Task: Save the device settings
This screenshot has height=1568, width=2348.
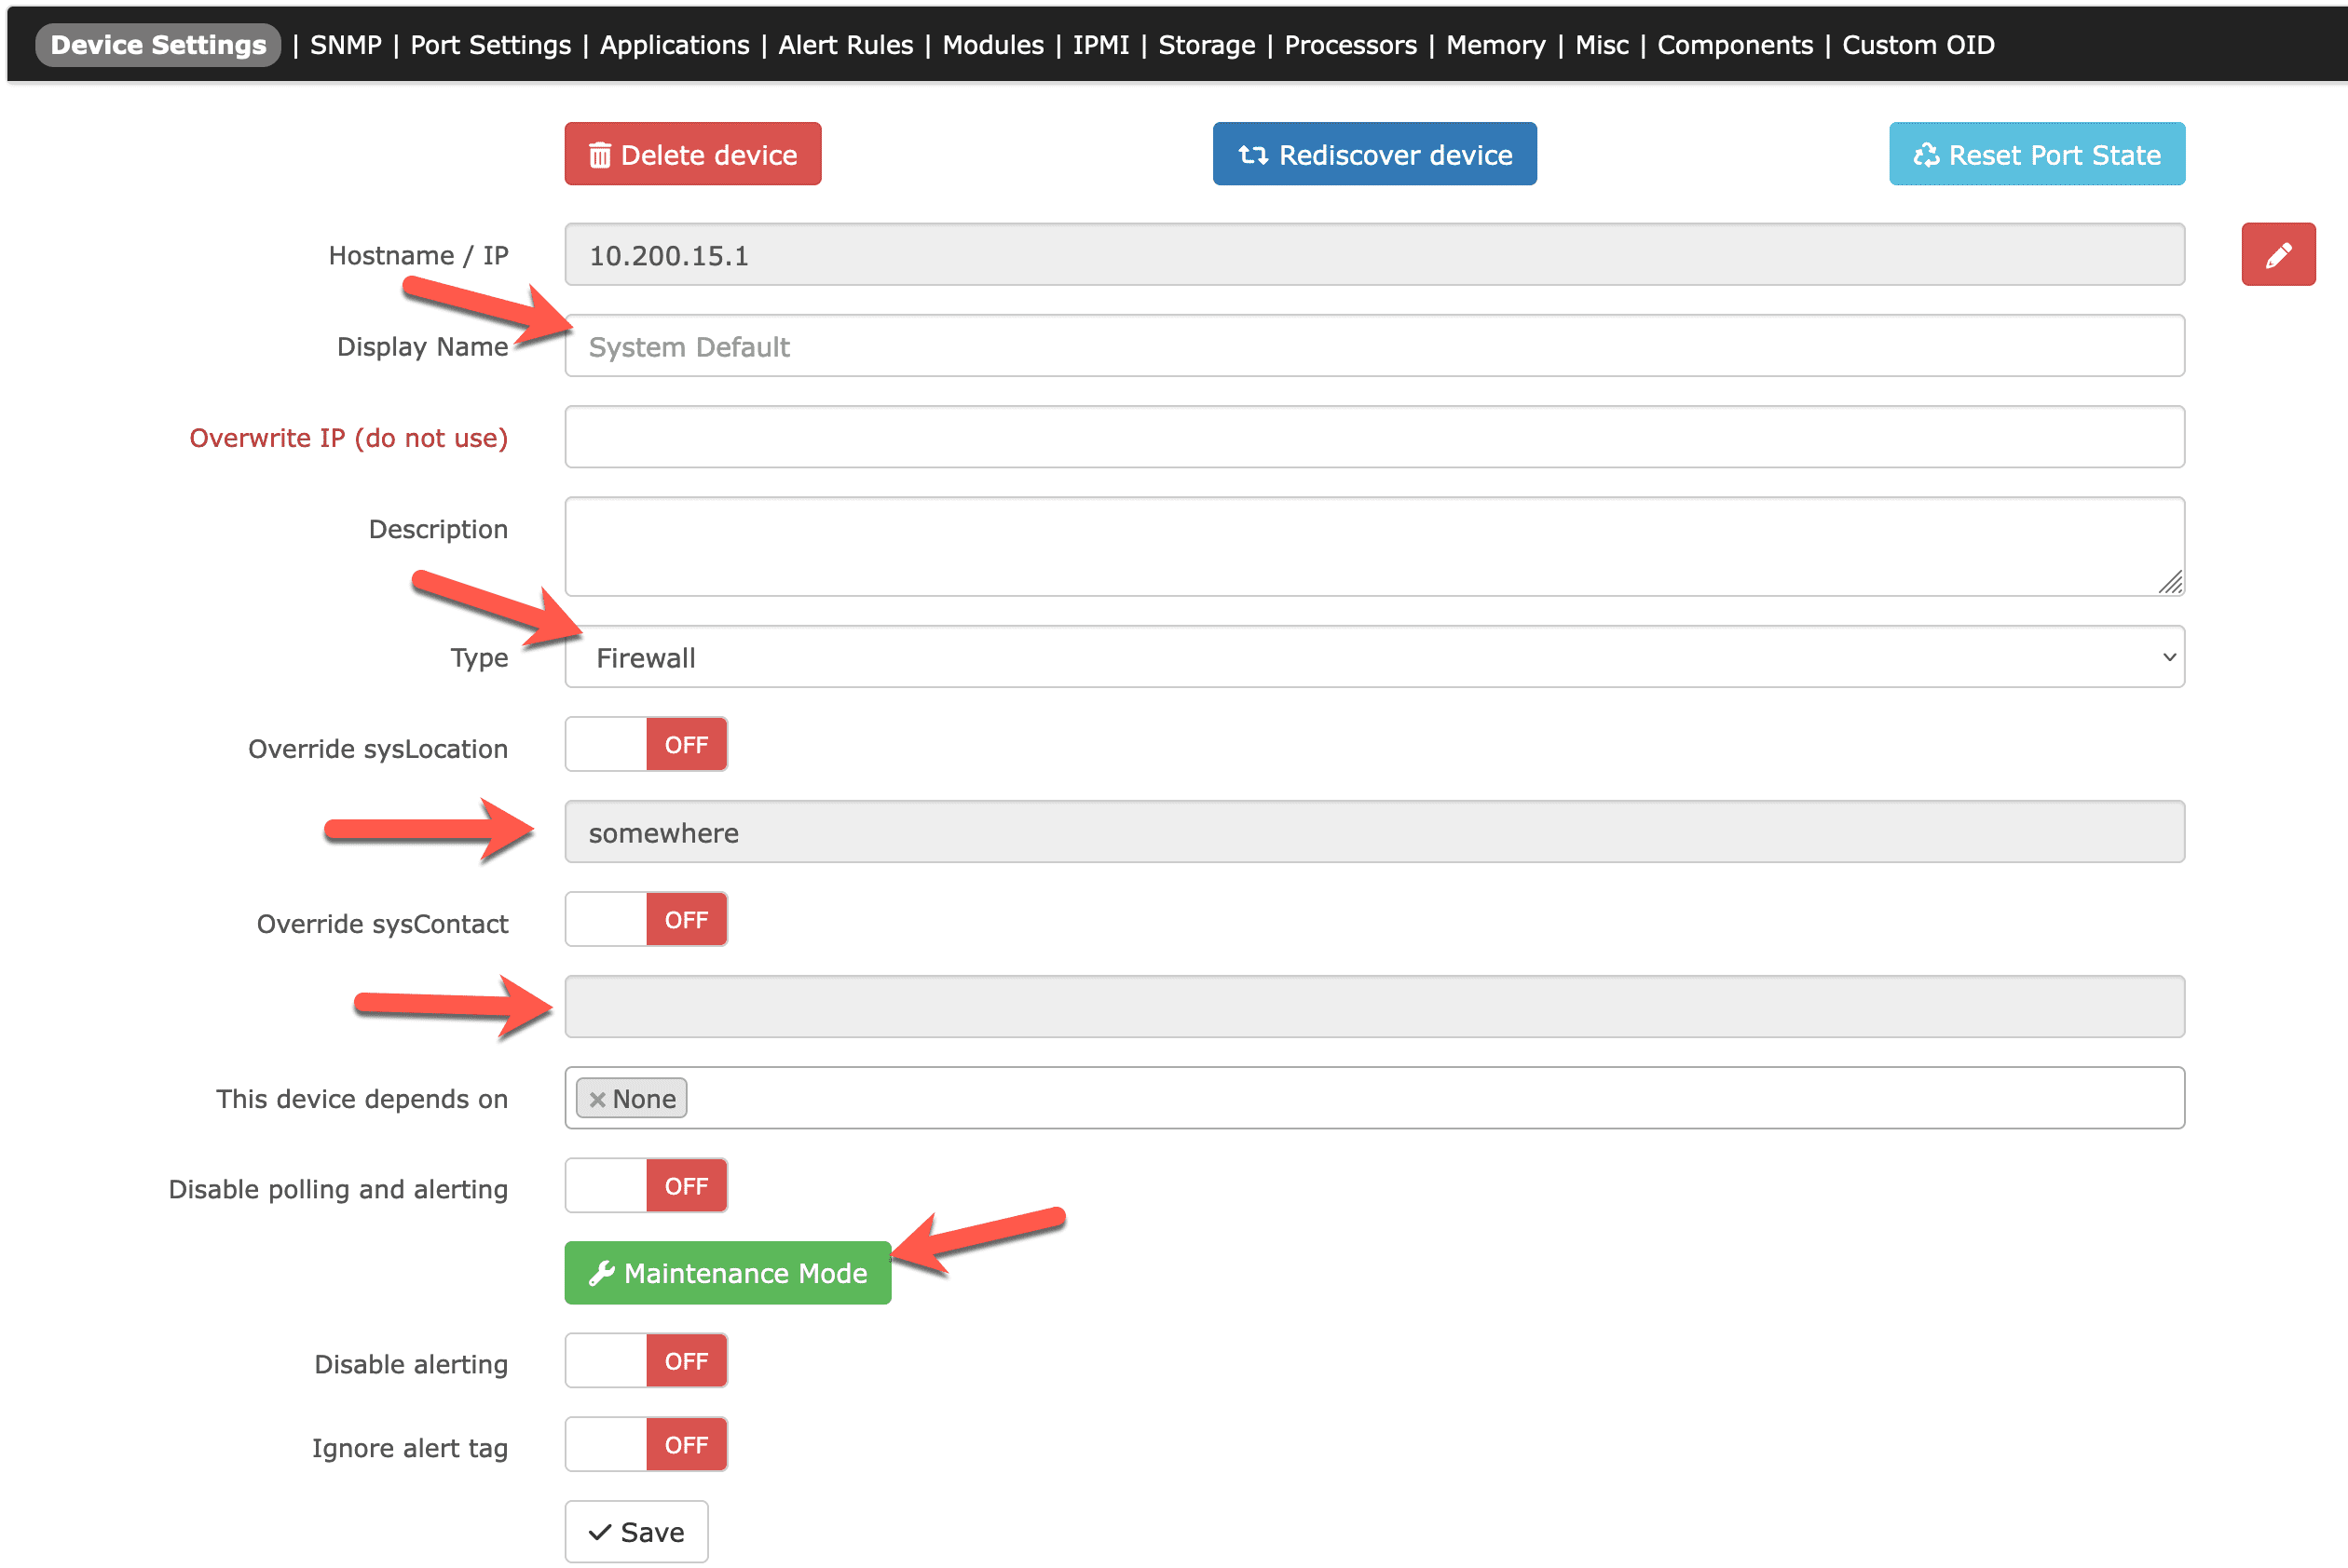Action: 636,1532
